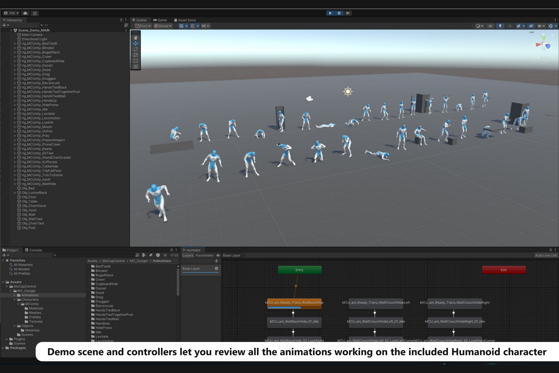Toggle 2D view mode in Scene view
The height and width of the screenshot is (373, 559).
click(490, 26)
